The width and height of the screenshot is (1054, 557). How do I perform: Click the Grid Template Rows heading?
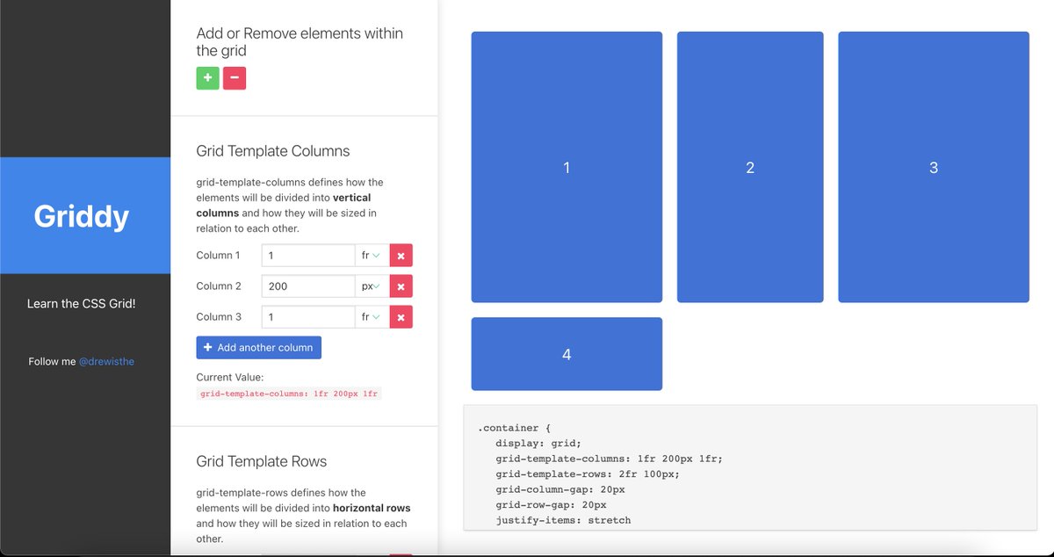(x=262, y=461)
